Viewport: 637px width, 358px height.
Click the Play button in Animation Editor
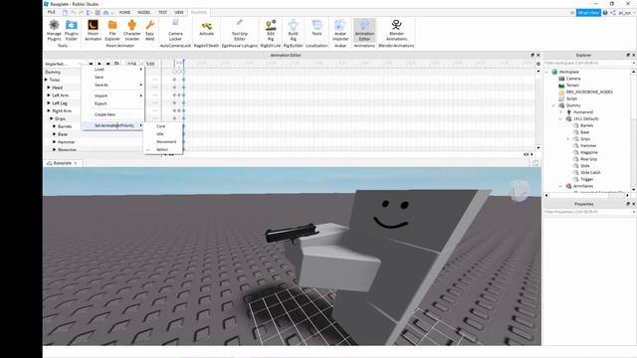pos(100,64)
